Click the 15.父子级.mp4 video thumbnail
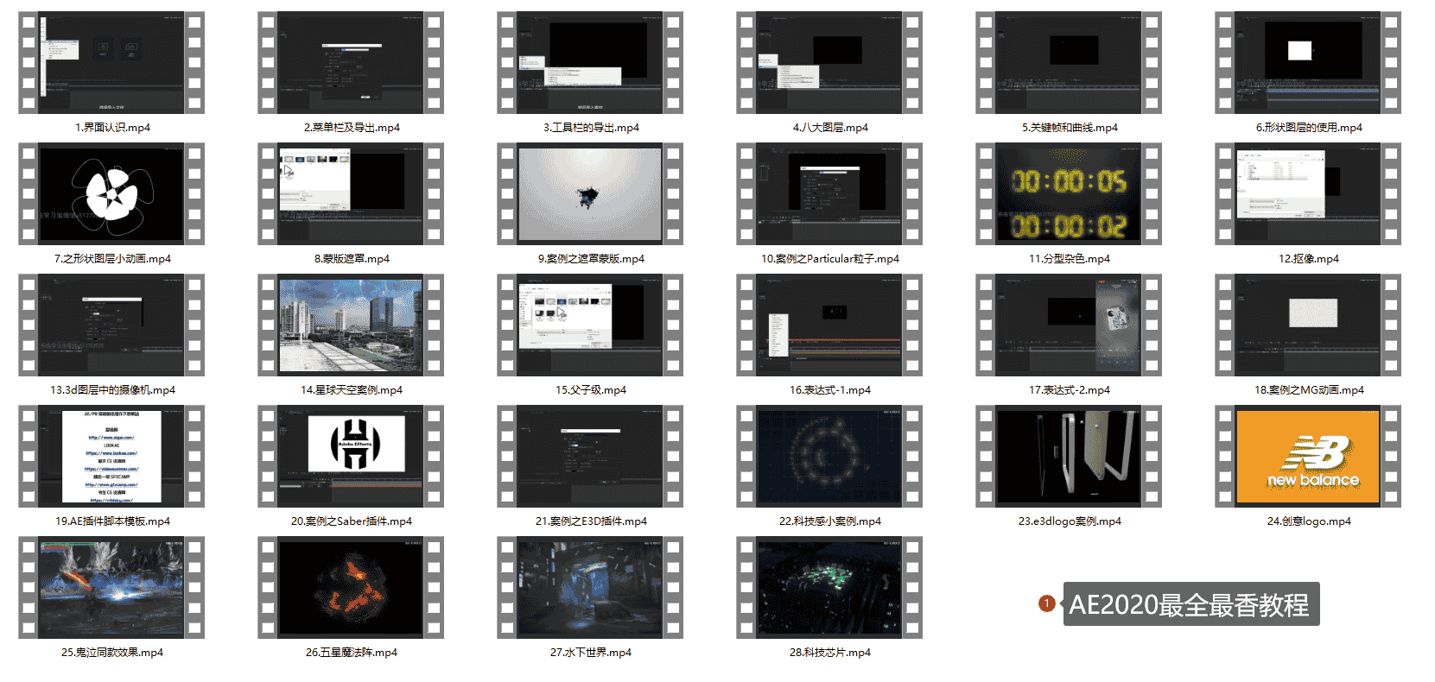Image resolution: width=1435 pixels, height=682 pixels. [x=590, y=325]
